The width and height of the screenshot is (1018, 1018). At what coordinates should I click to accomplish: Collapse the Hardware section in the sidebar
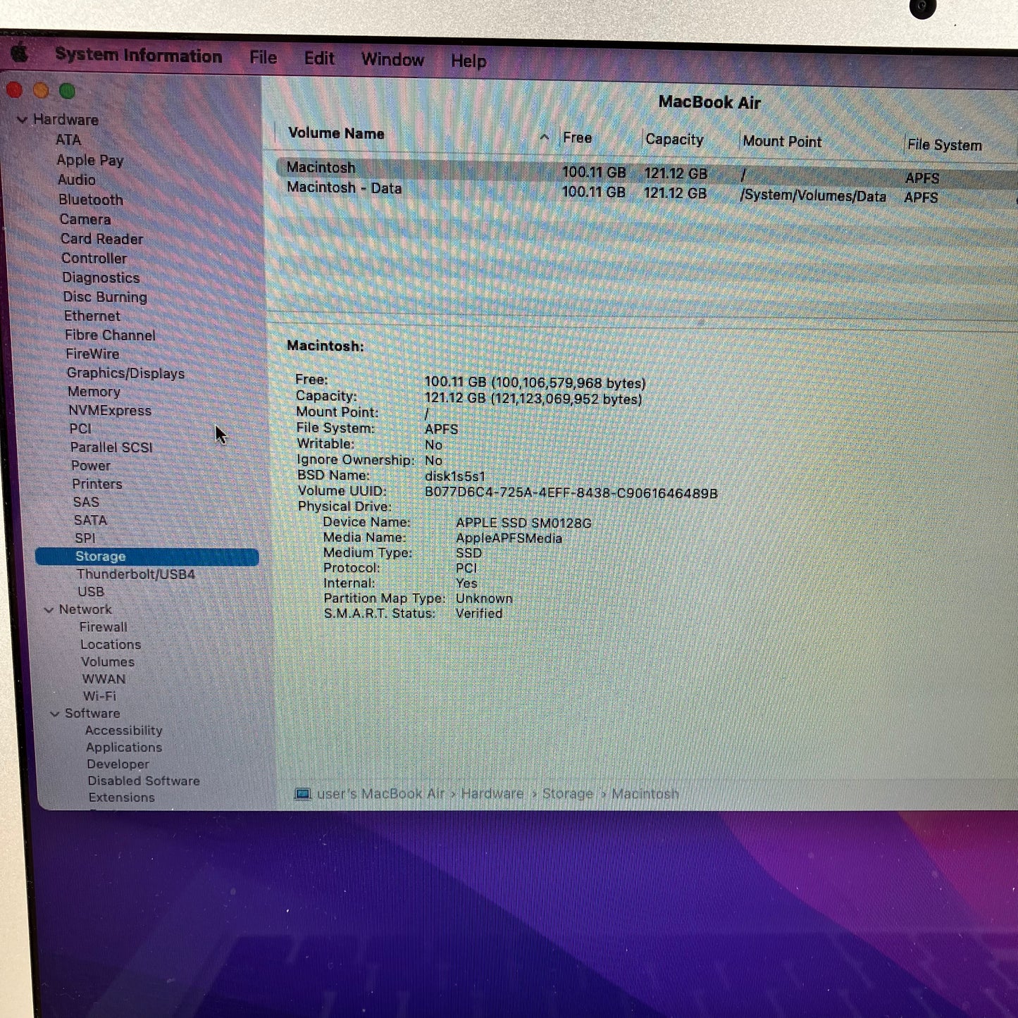point(23,119)
